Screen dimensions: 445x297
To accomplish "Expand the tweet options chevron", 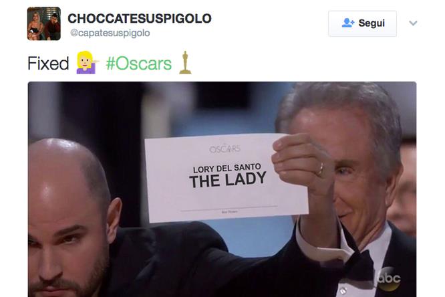I will click(413, 23).
